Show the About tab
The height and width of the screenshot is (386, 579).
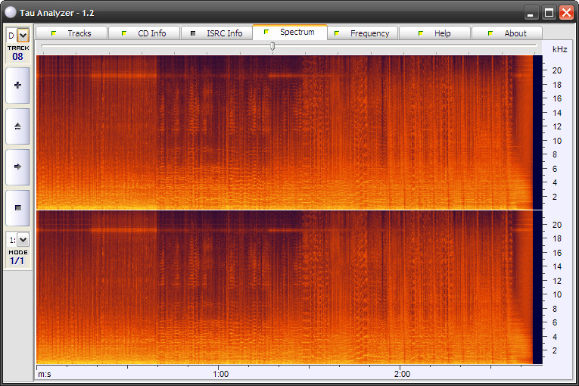point(507,33)
